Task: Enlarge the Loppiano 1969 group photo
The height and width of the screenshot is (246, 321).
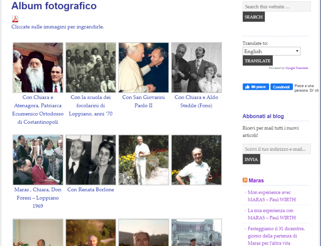Action: point(38,160)
